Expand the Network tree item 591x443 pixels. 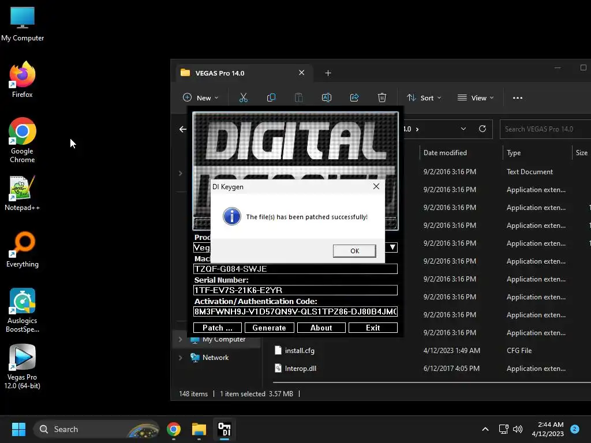coord(180,358)
